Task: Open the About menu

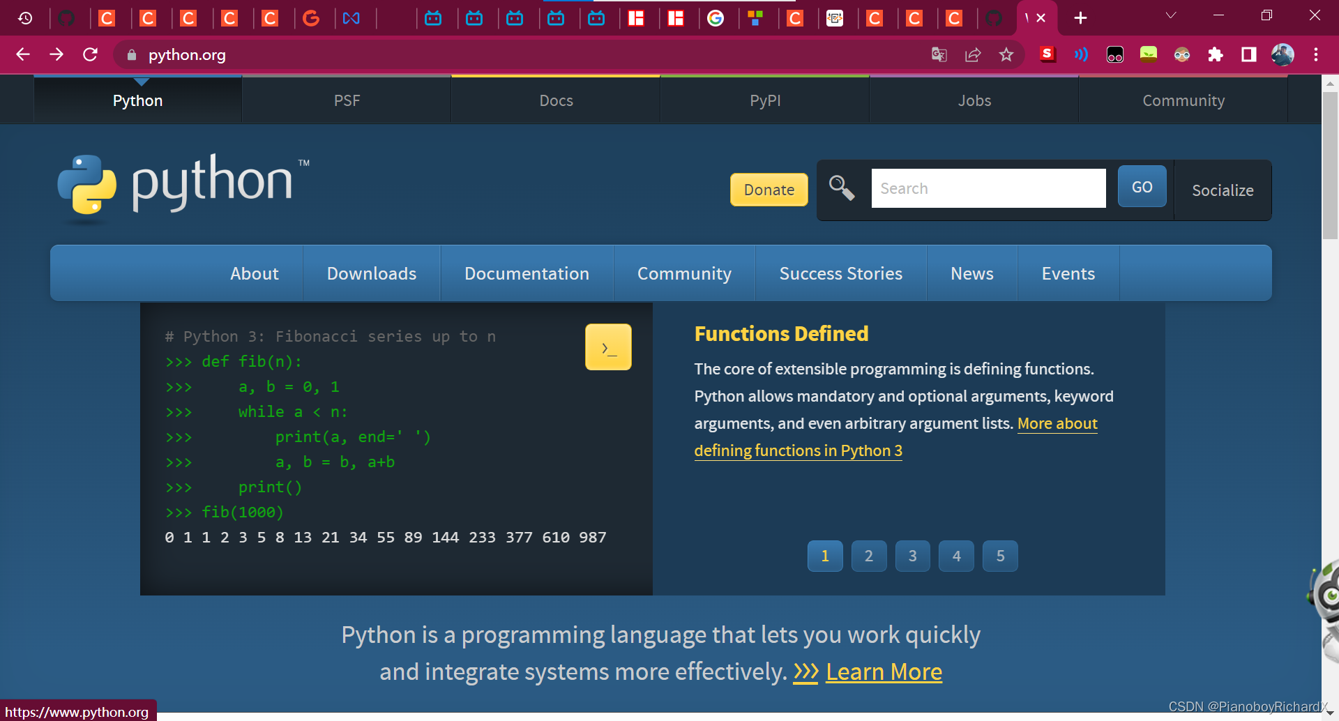Action: click(x=255, y=273)
